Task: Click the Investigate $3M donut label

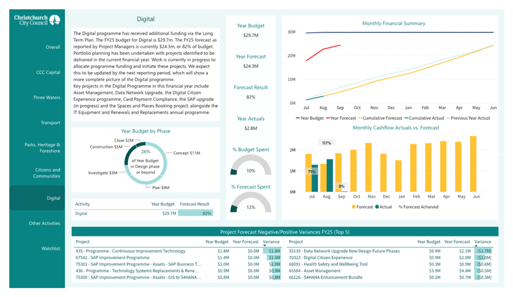Action: (x=103, y=173)
